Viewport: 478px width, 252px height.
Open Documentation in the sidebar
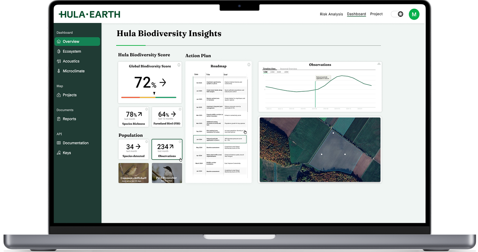[x=76, y=143]
